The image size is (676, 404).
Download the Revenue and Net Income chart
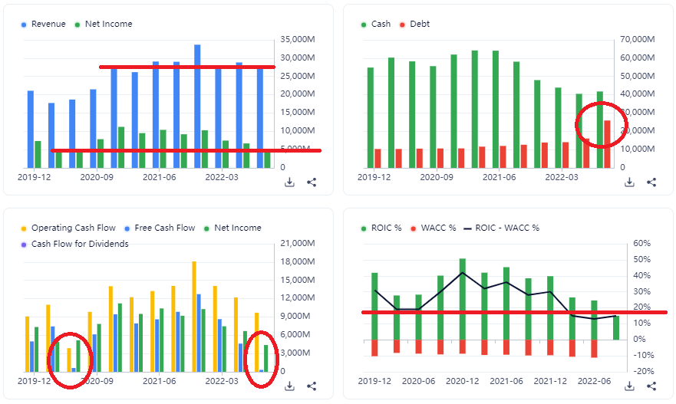289,182
